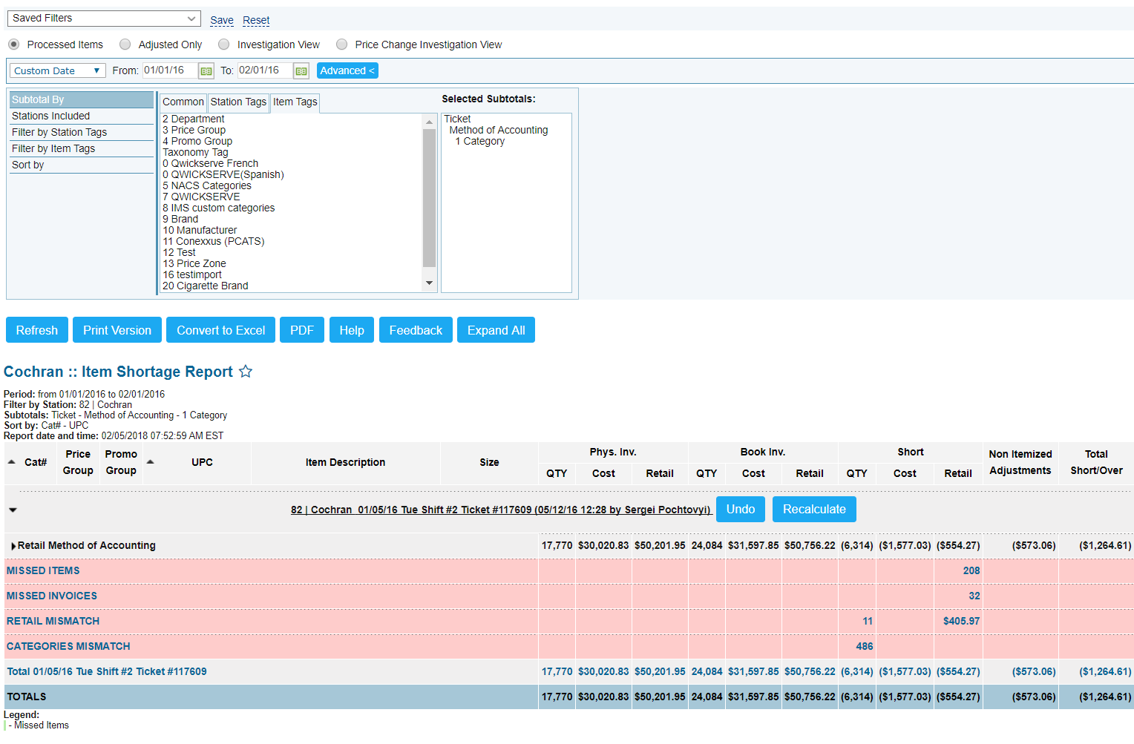Click the star to favorite the Item Shortage Report

click(245, 371)
